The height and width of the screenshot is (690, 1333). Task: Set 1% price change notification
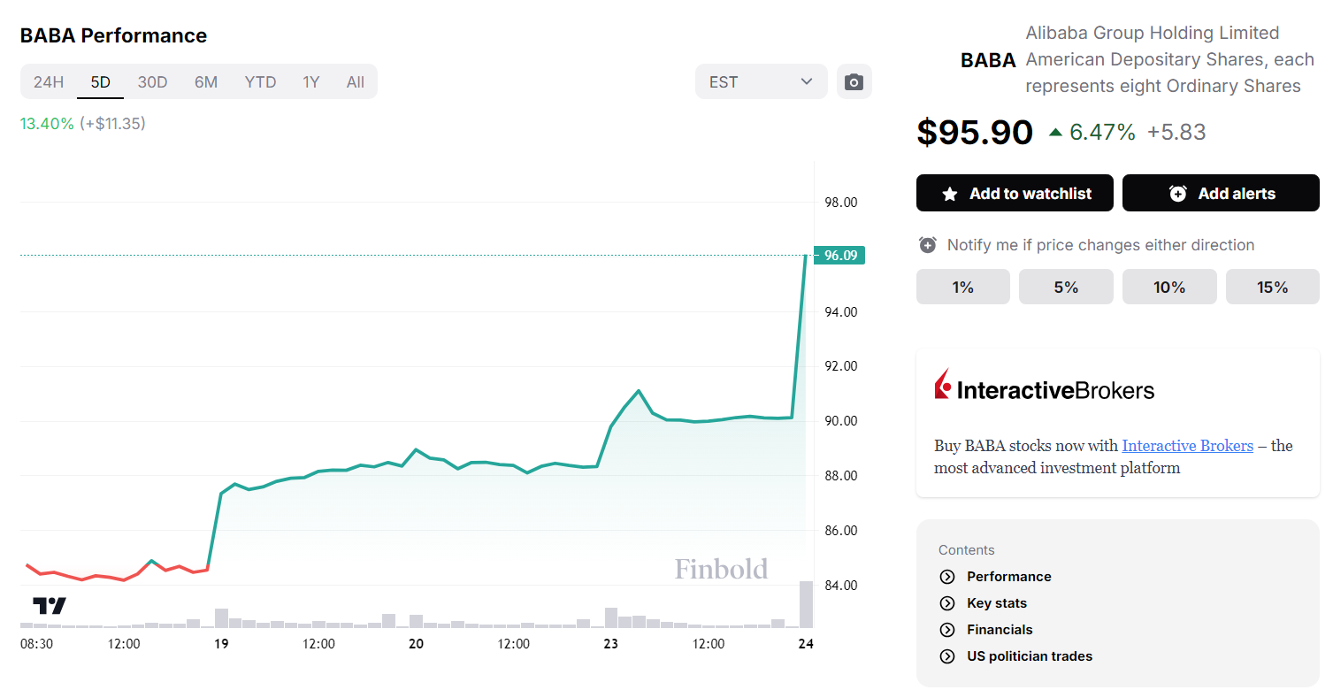963,287
